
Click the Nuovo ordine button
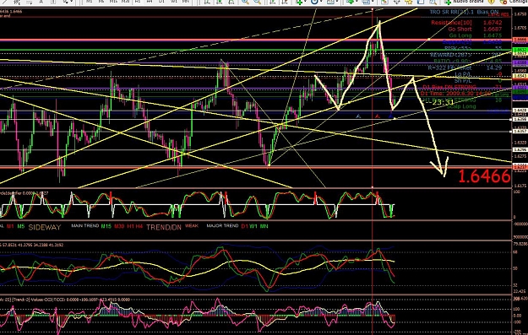coord(465,2)
